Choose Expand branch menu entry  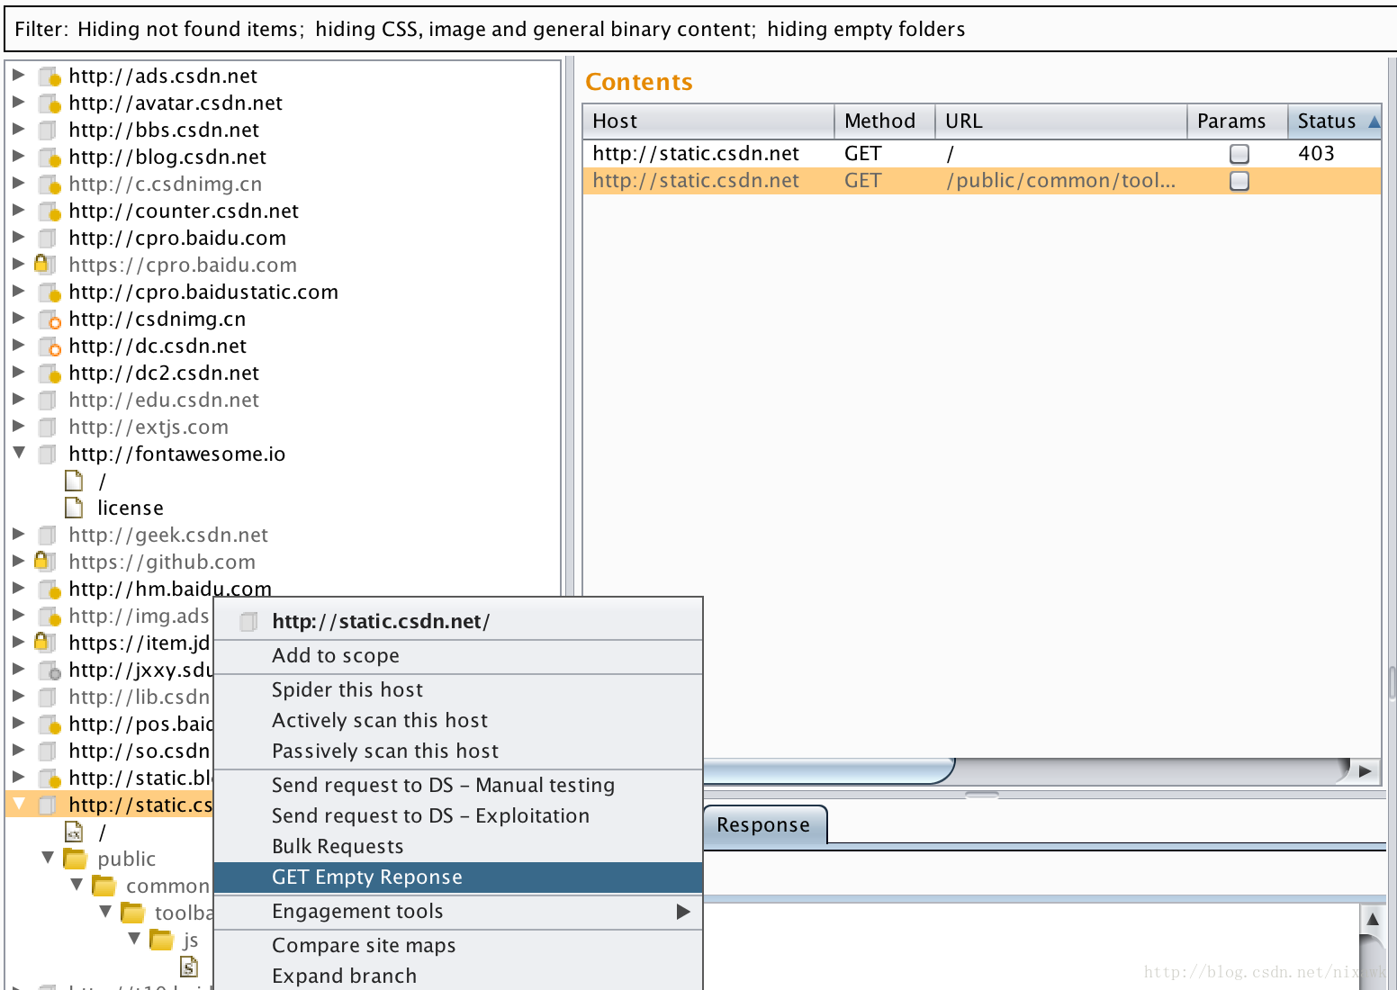(458, 976)
